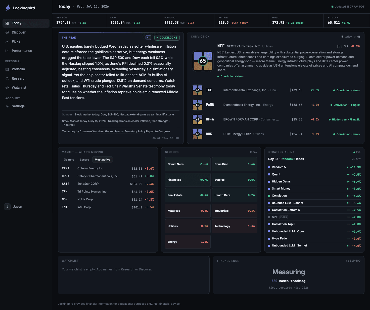Click the FANG score 62 badge
This screenshot has width=370, height=310.
point(198,105)
